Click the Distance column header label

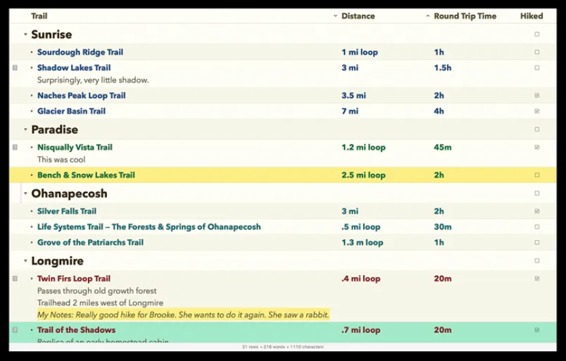358,16
